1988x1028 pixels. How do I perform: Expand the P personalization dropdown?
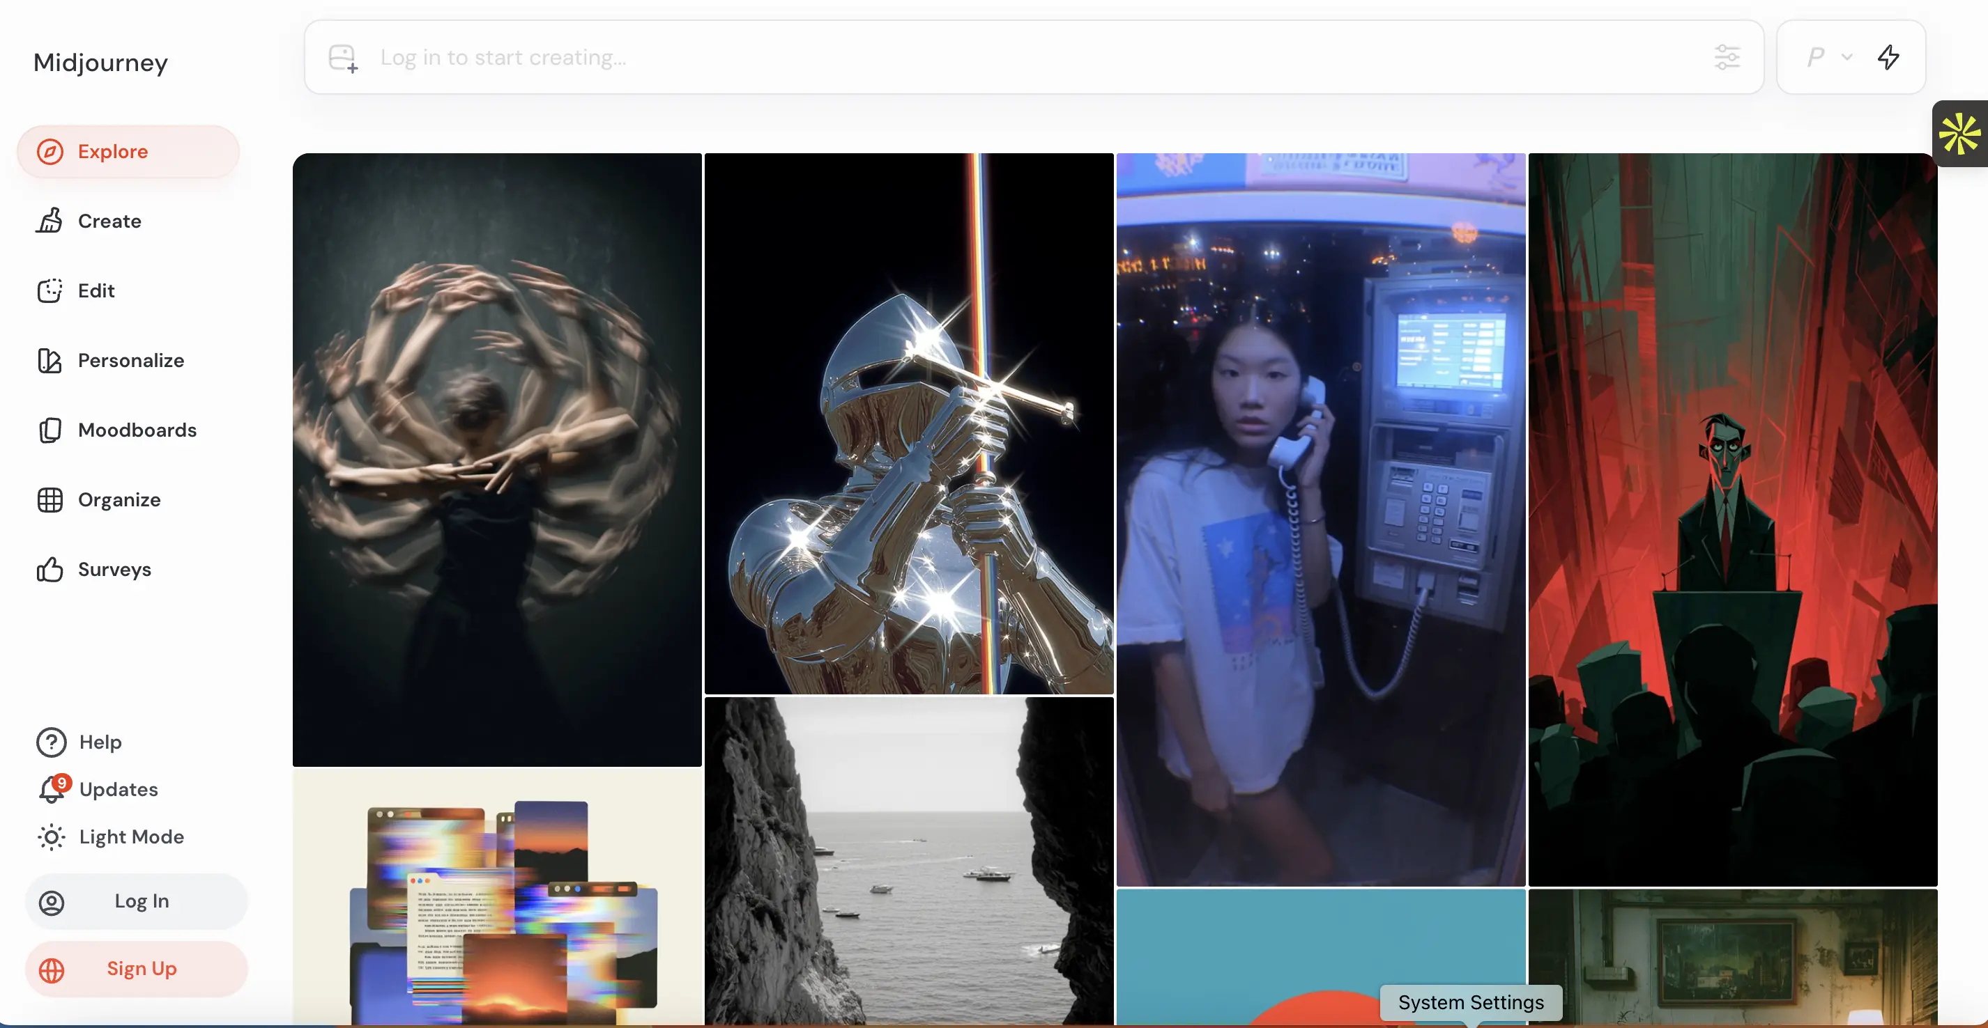point(1828,57)
